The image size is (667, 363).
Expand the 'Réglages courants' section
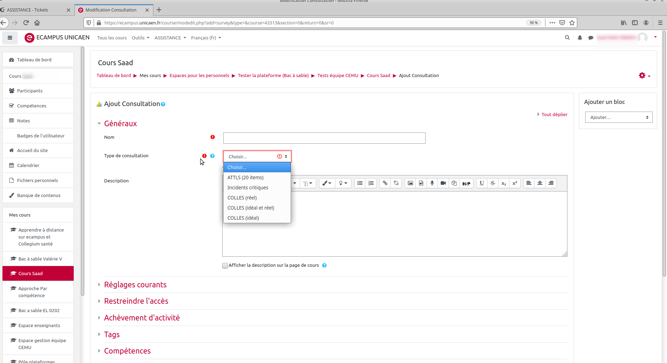[135, 285]
